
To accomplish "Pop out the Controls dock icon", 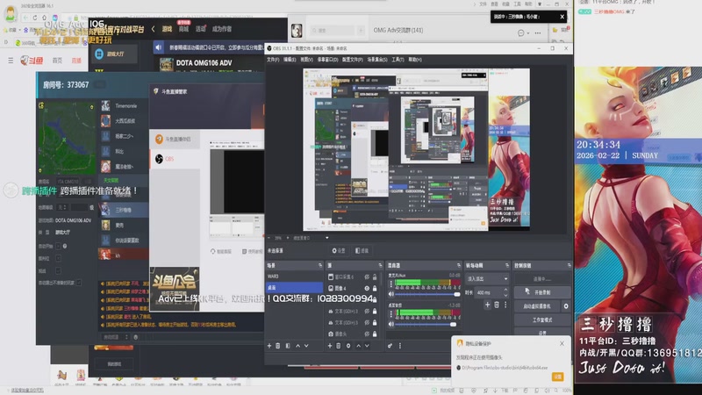I will [x=569, y=266].
